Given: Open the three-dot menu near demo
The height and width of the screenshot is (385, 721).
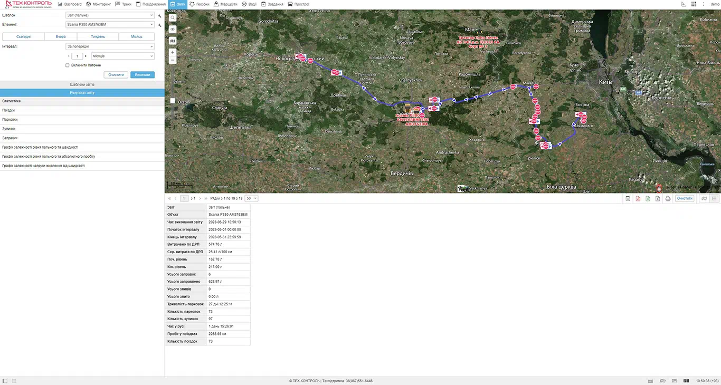Looking at the screenshot, I should (x=704, y=4).
